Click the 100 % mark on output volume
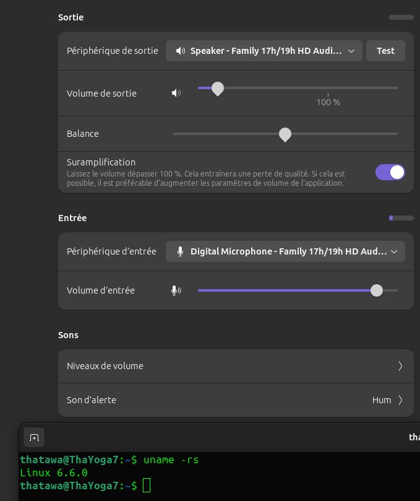 pyautogui.click(x=328, y=102)
